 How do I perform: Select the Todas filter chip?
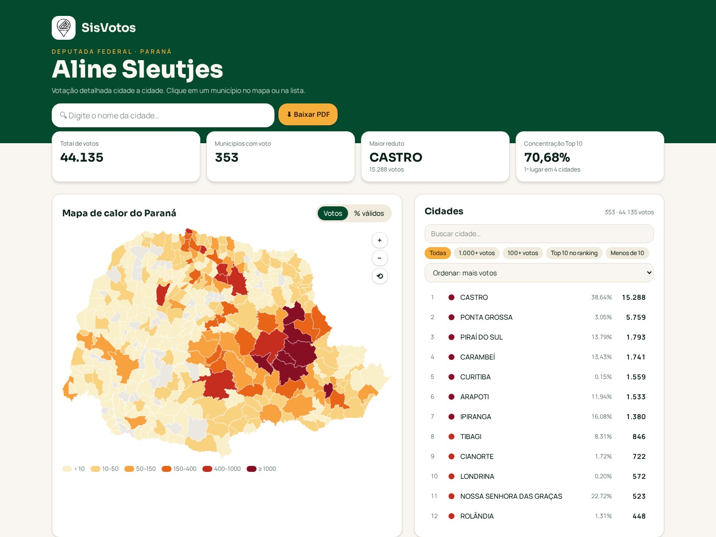point(438,253)
